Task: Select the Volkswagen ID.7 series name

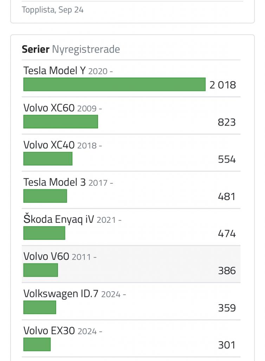Action: (x=61, y=294)
